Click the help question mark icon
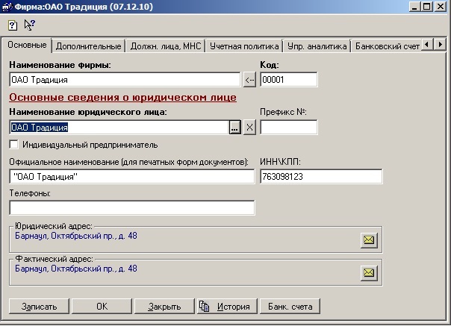The image size is (451, 326). click(x=12, y=25)
